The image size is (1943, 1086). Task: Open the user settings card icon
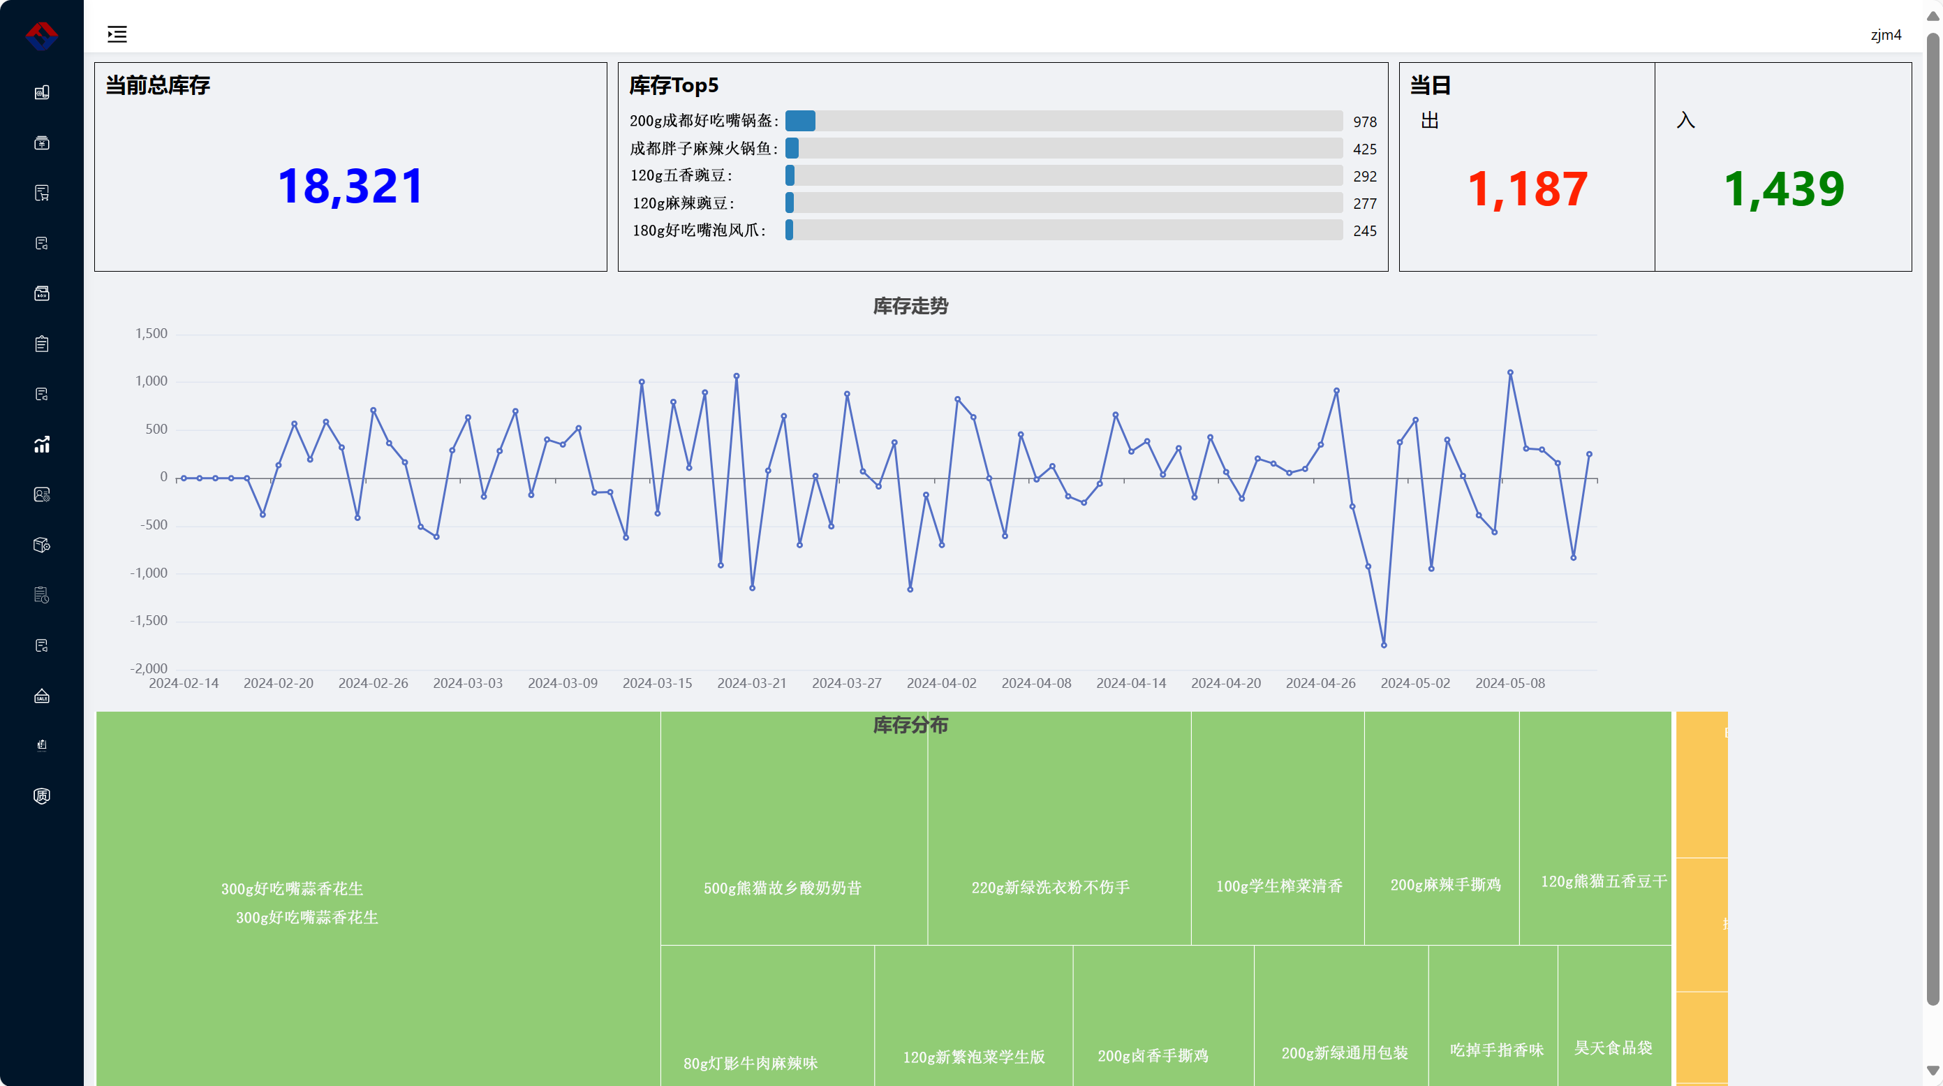click(41, 494)
